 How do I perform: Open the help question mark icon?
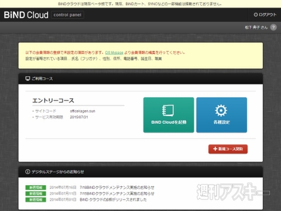273,28
